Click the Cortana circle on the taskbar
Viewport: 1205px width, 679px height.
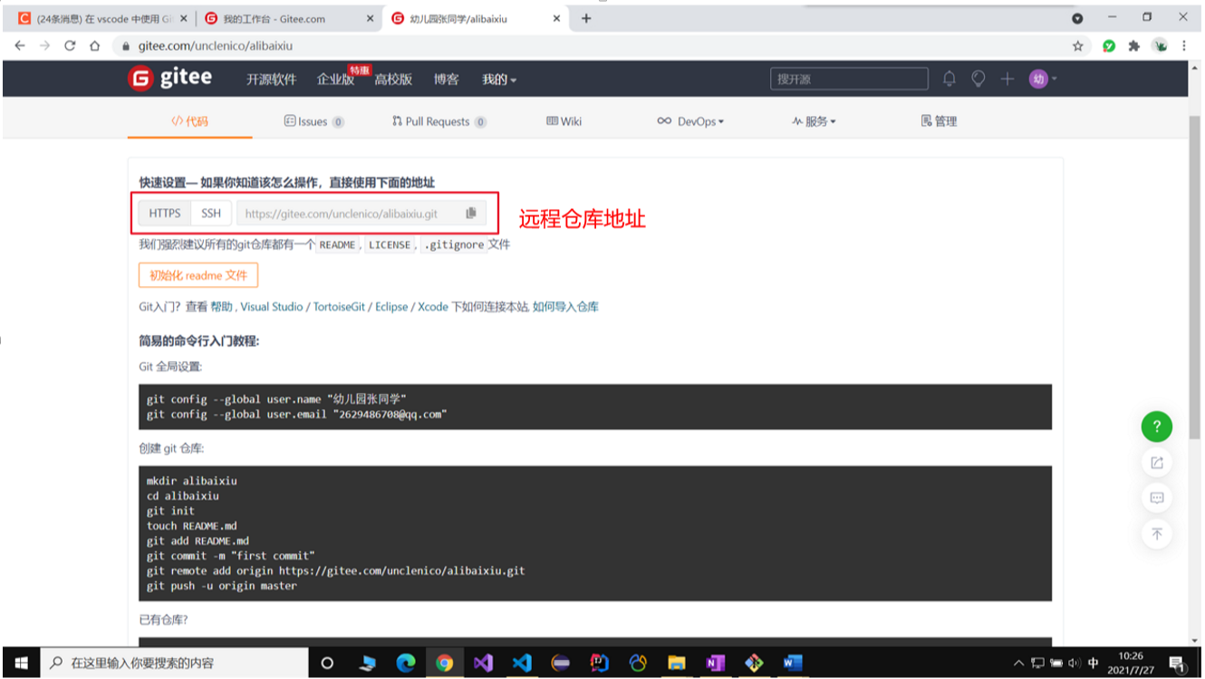point(328,663)
